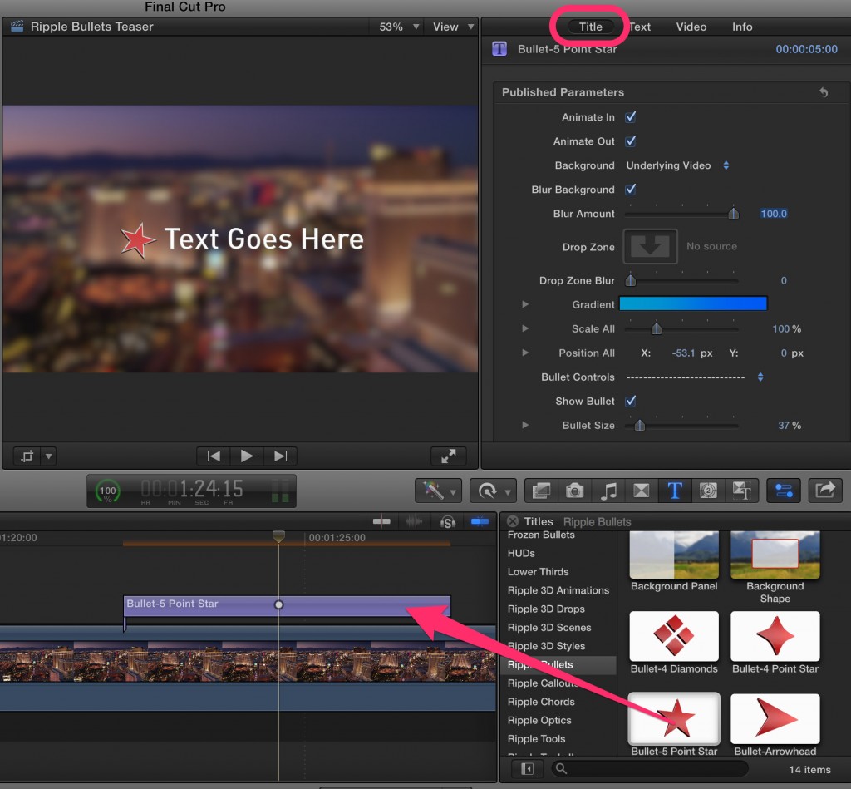Open the enhancements magic wand menu
The image size is (851, 789).
[x=438, y=491]
